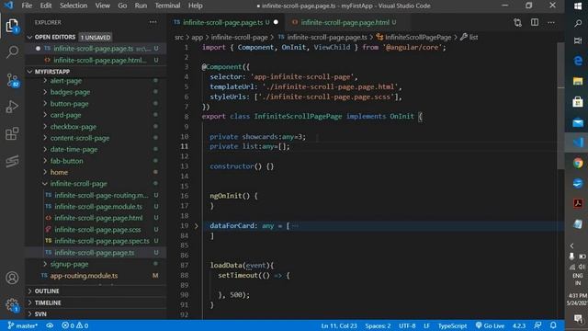Unfold the dataForCard code region

tap(196, 226)
